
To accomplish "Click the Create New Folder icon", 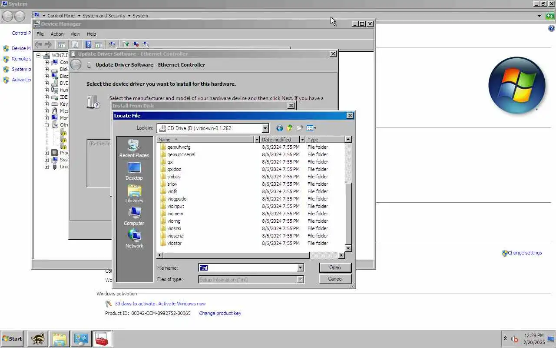I will coord(300,128).
